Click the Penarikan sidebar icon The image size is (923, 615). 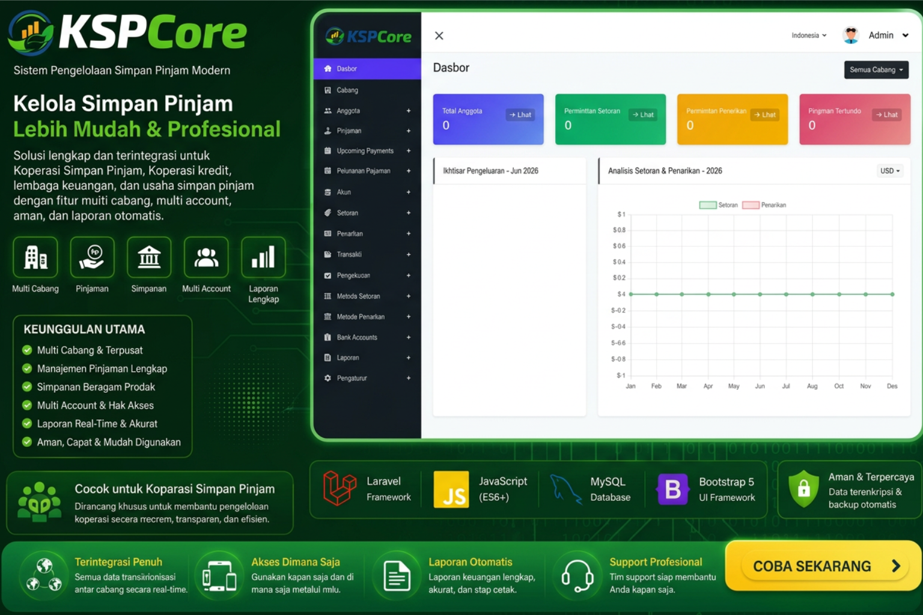coord(327,234)
